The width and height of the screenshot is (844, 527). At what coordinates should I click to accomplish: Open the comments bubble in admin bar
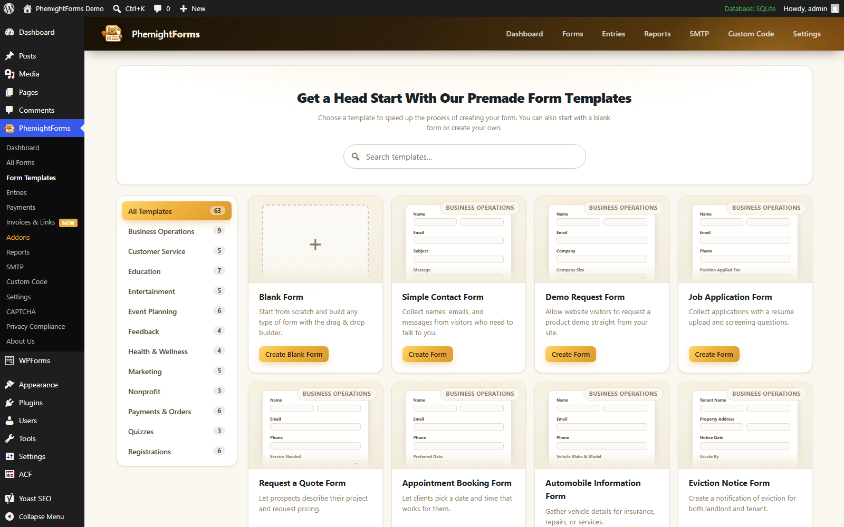(x=158, y=8)
